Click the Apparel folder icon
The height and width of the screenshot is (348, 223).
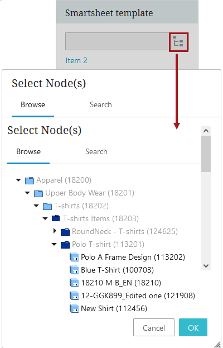(30, 180)
